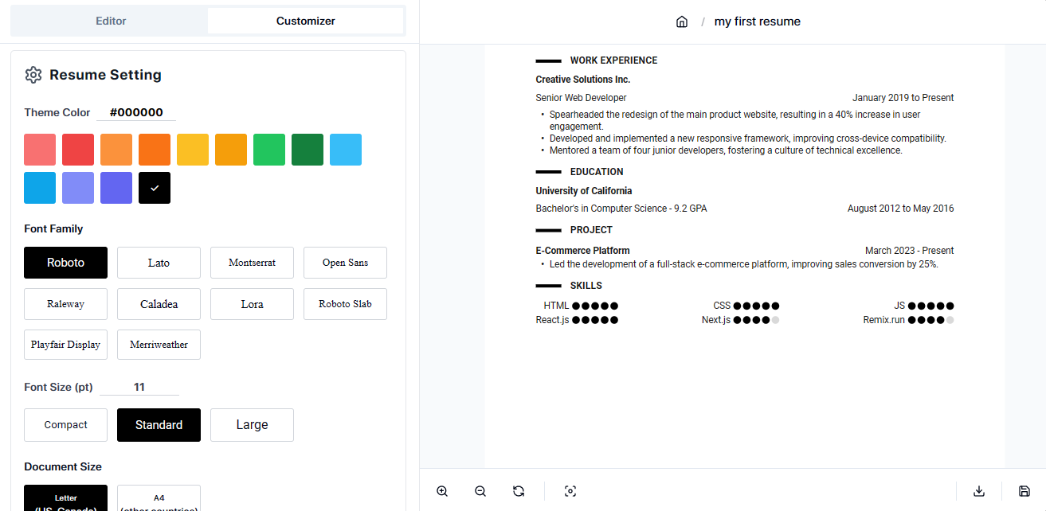Select the Playfair Display font
This screenshot has width=1046, height=511.
(65, 344)
